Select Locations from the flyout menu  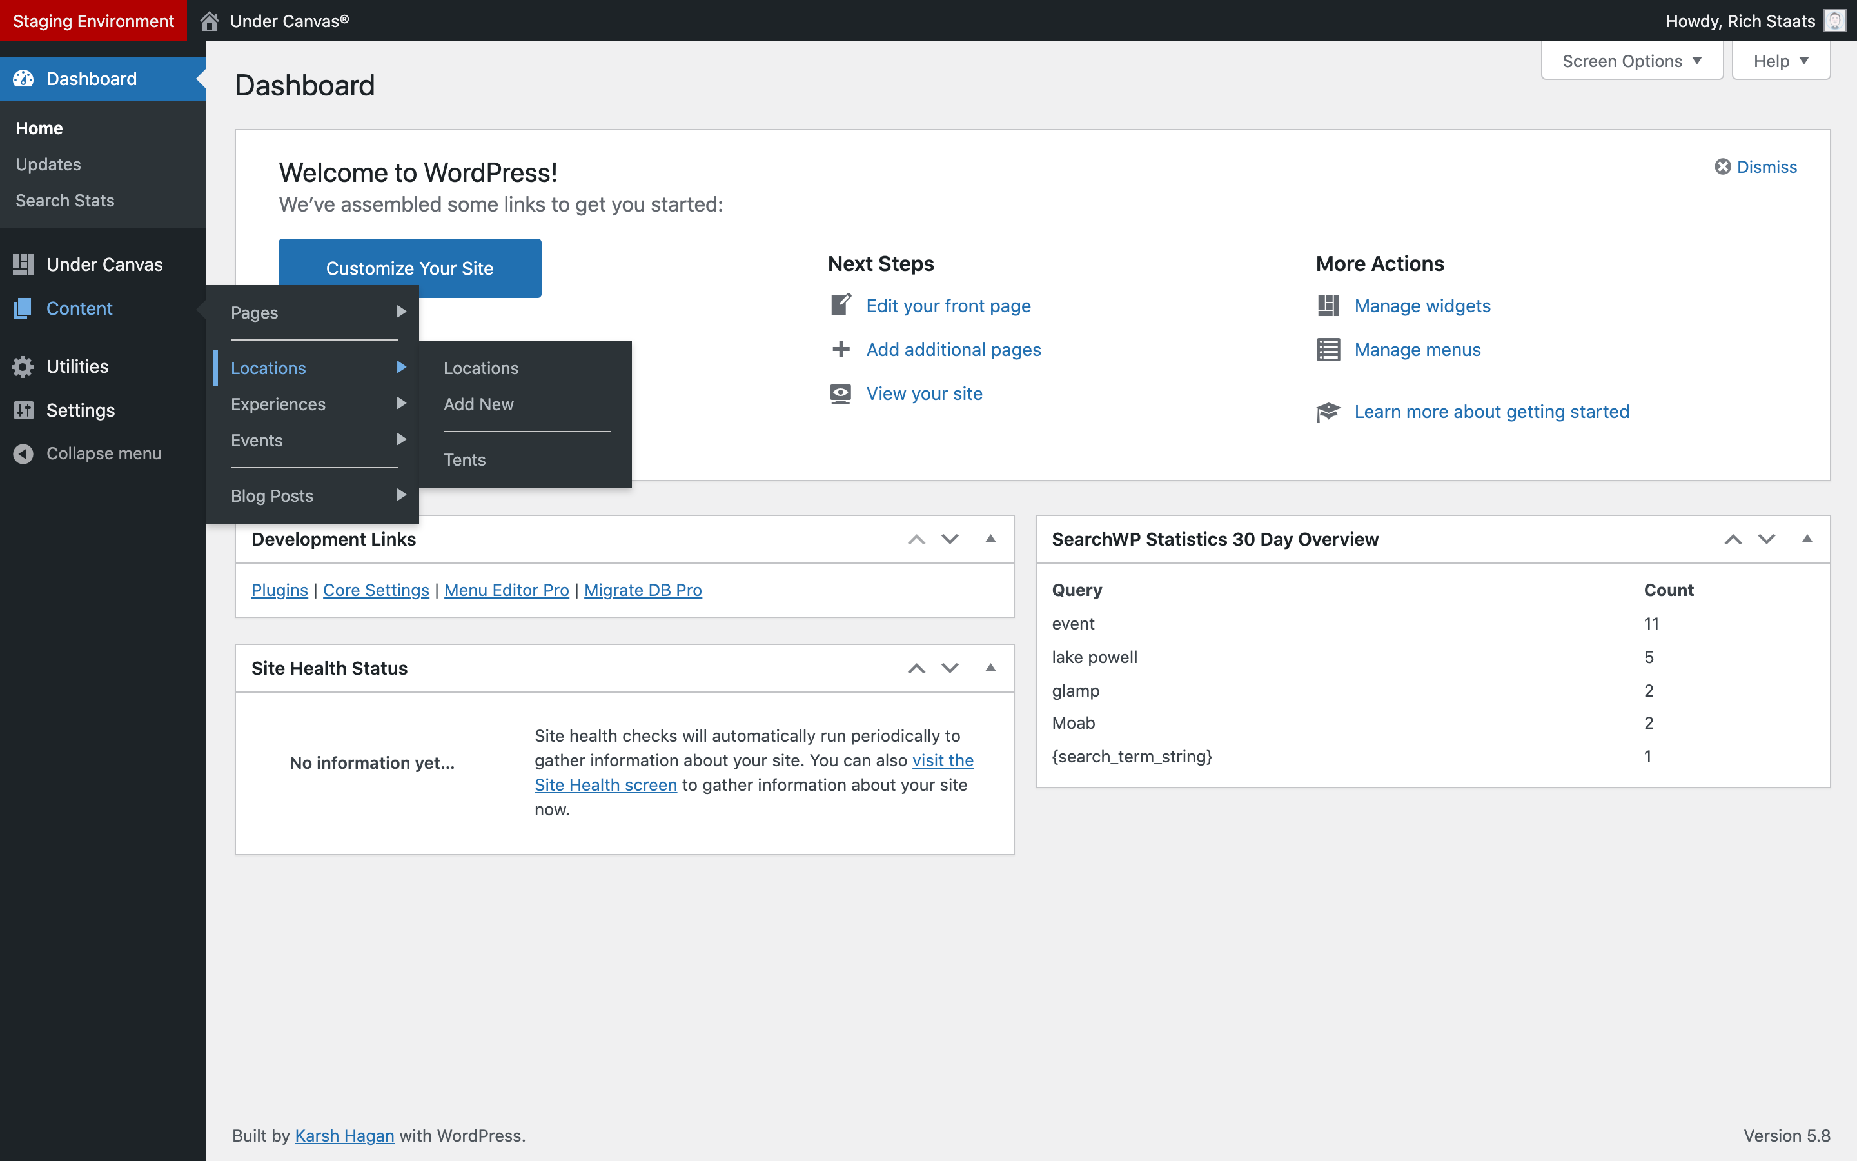(480, 366)
